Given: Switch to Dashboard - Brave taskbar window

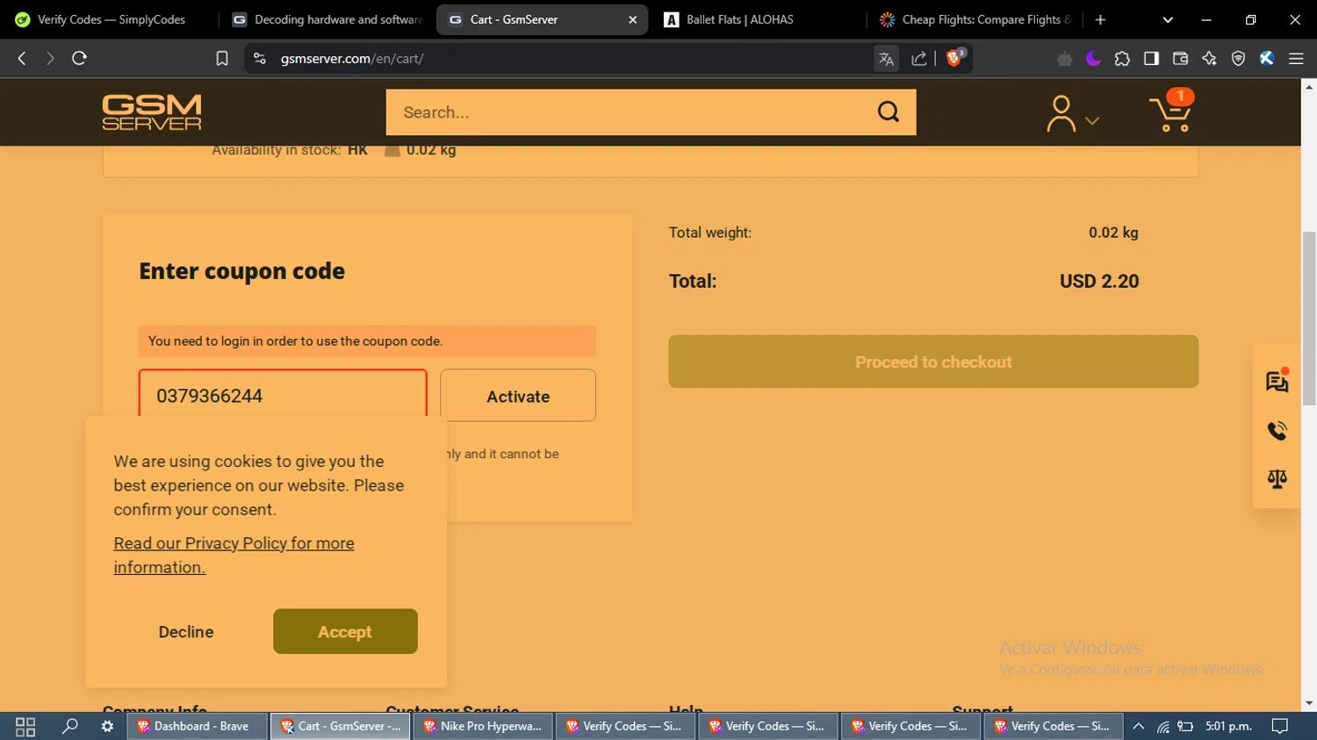Looking at the screenshot, I should 195,726.
